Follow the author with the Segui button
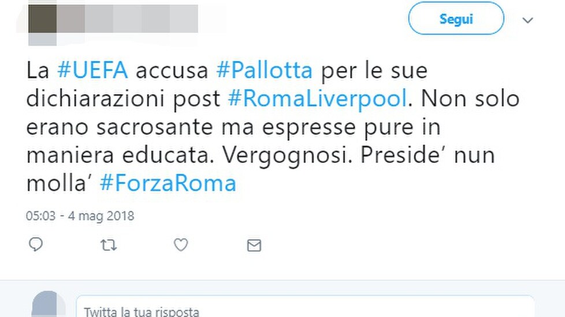The width and height of the screenshot is (565, 317). click(456, 18)
